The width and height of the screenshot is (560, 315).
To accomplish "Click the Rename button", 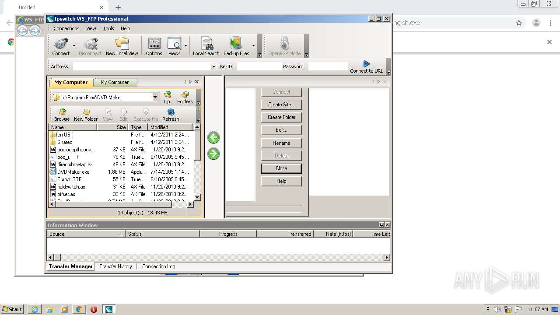I will 281,143.
